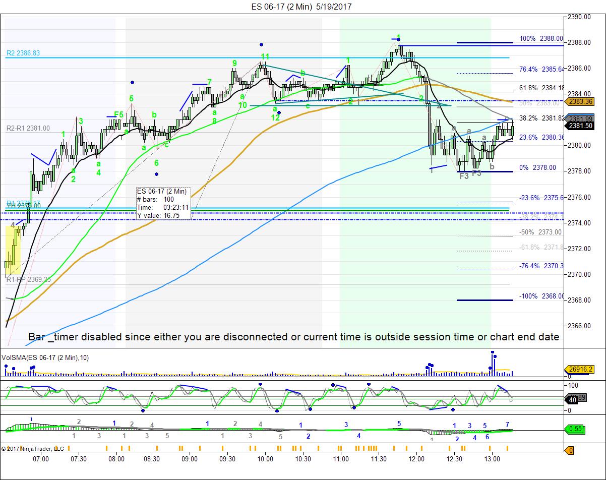Click the 38.2% 2381.82 Fibonacci label
Screen dimensions: 606x480
coord(541,118)
